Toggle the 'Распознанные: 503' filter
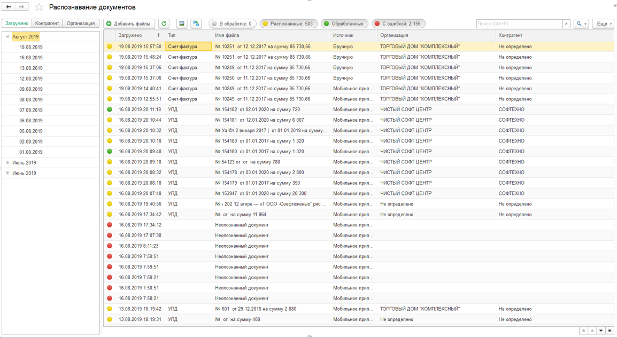This screenshot has height=338, width=617. click(288, 23)
